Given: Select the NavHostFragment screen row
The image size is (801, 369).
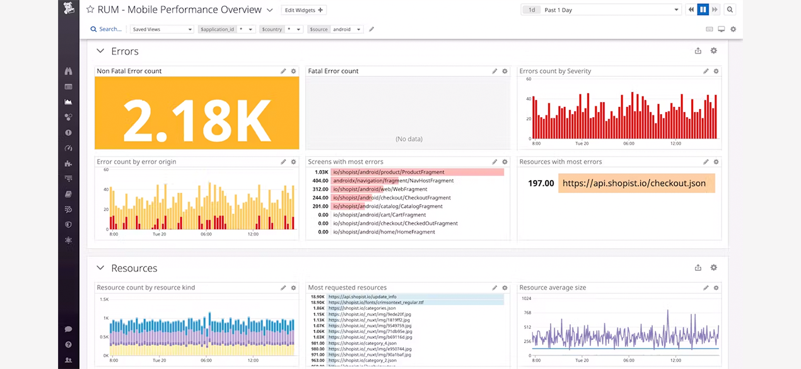Looking at the screenshot, I should tap(408, 181).
